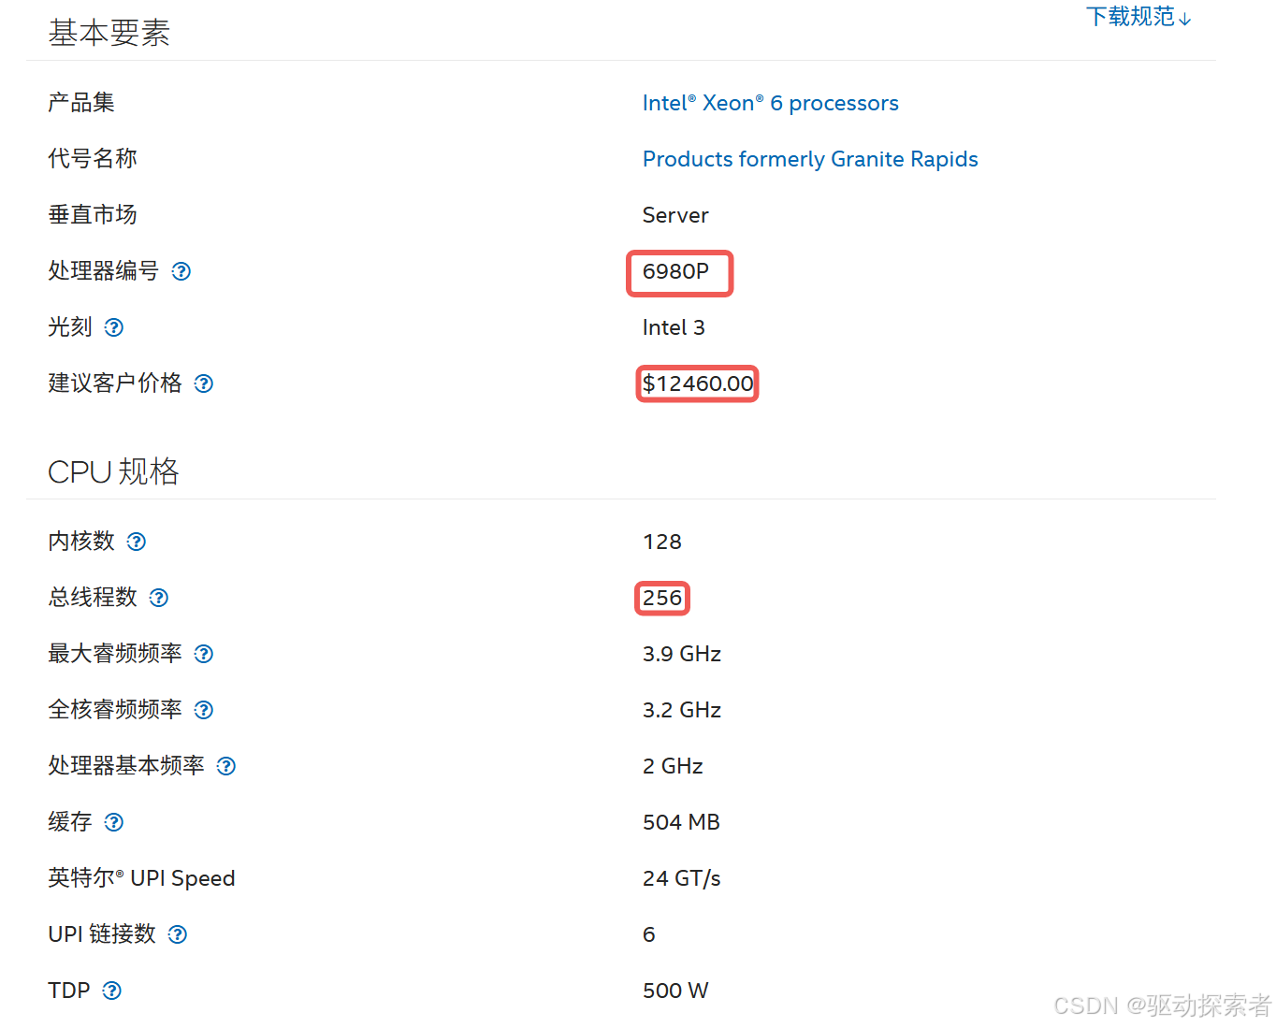The height and width of the screenshot is (1027, 1276).
Task: Open help icon next to 缓存
Action: coord(114,822)
